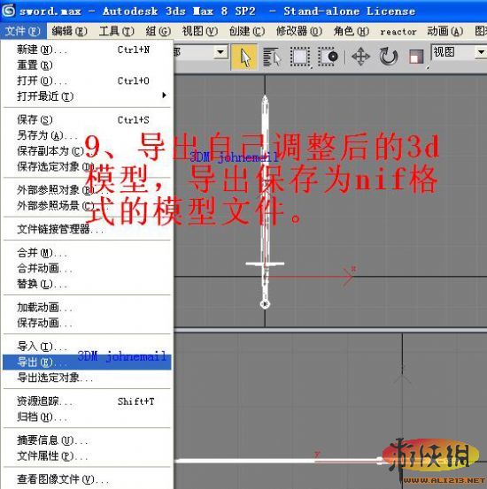The image size is (487, 489).
Task: Open 文件链接管理器 menu entry
Action: (87, 229)
